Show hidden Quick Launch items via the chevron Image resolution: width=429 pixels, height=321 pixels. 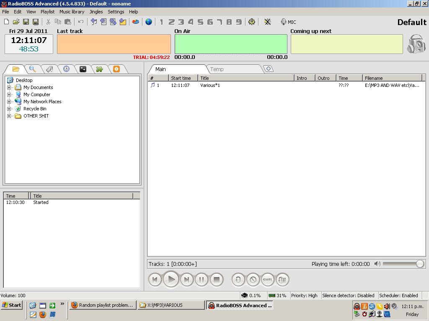click(62, 303)
